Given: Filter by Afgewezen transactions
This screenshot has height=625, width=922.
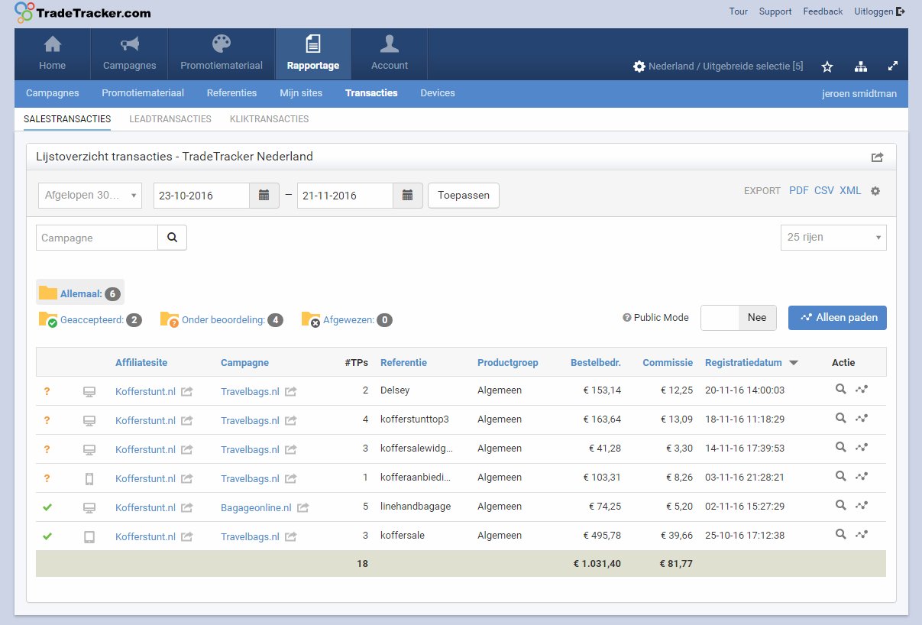Looking at the screenshot, I should [347, 320].
